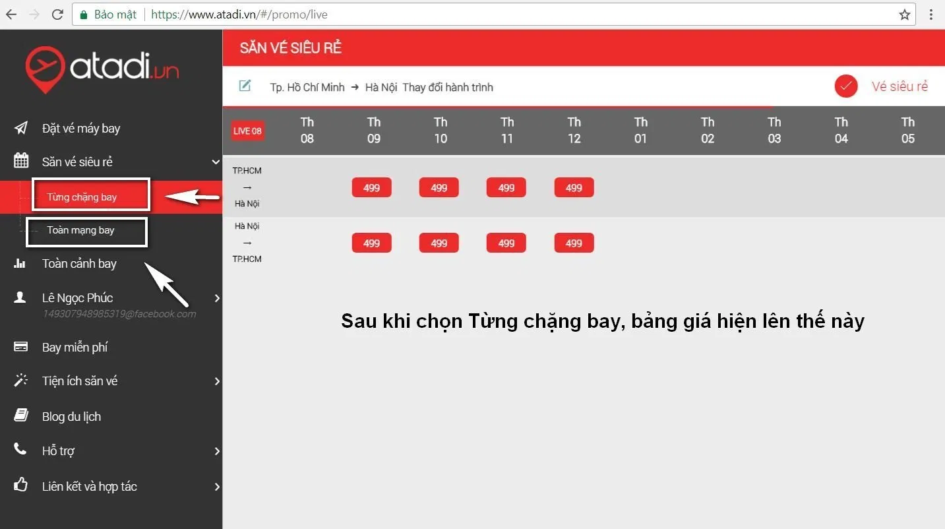Click 499 fare for TP.HCM to Hà Nội month 09
This screenshot has width=945, height=529.
pos(371,187)
